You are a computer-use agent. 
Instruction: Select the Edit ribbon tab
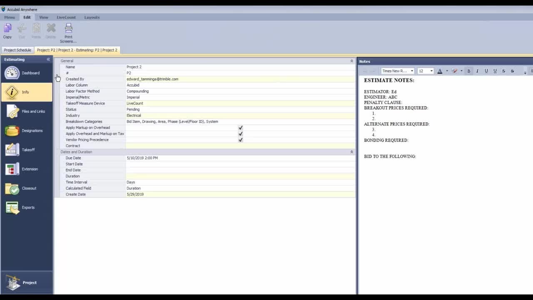(x=27, y=17)
